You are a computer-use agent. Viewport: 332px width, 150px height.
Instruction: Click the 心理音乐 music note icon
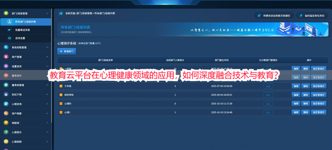pos(6,132)
